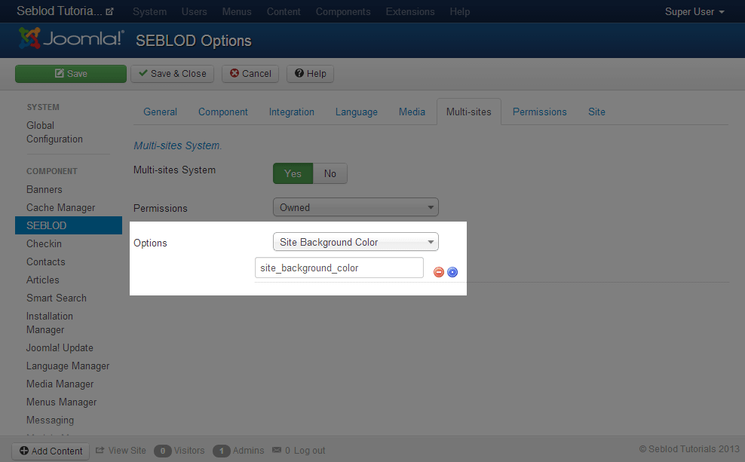Screen dimensions: 745x462
Task: Open Banners in the sidebar
Action: 44,189
